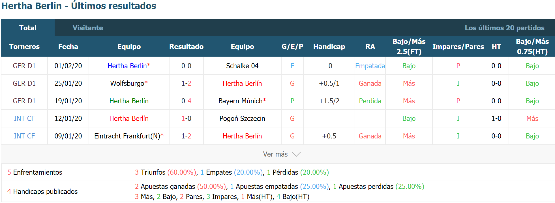Click the Impares/Pares column header

(x=458, y=46)
